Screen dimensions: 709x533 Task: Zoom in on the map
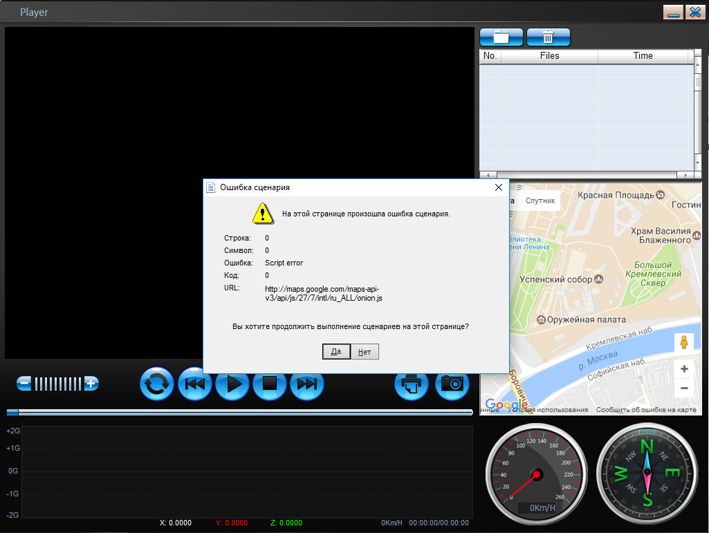684,369
